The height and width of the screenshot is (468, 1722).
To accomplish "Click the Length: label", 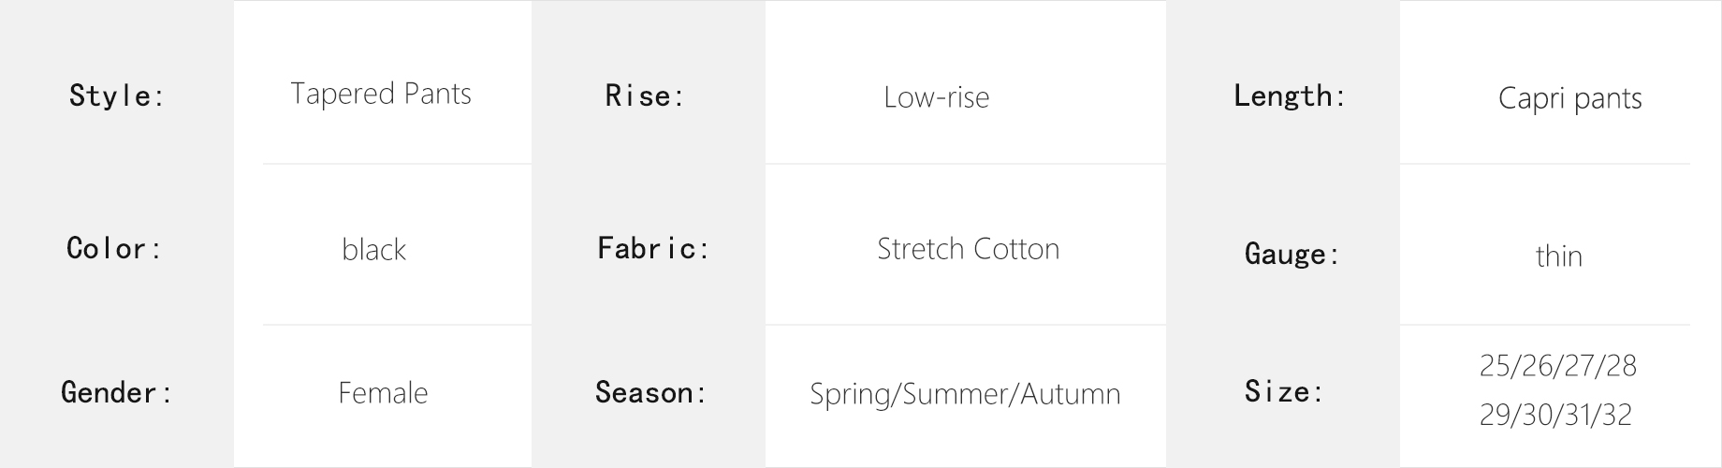I will pos(1289,95).
